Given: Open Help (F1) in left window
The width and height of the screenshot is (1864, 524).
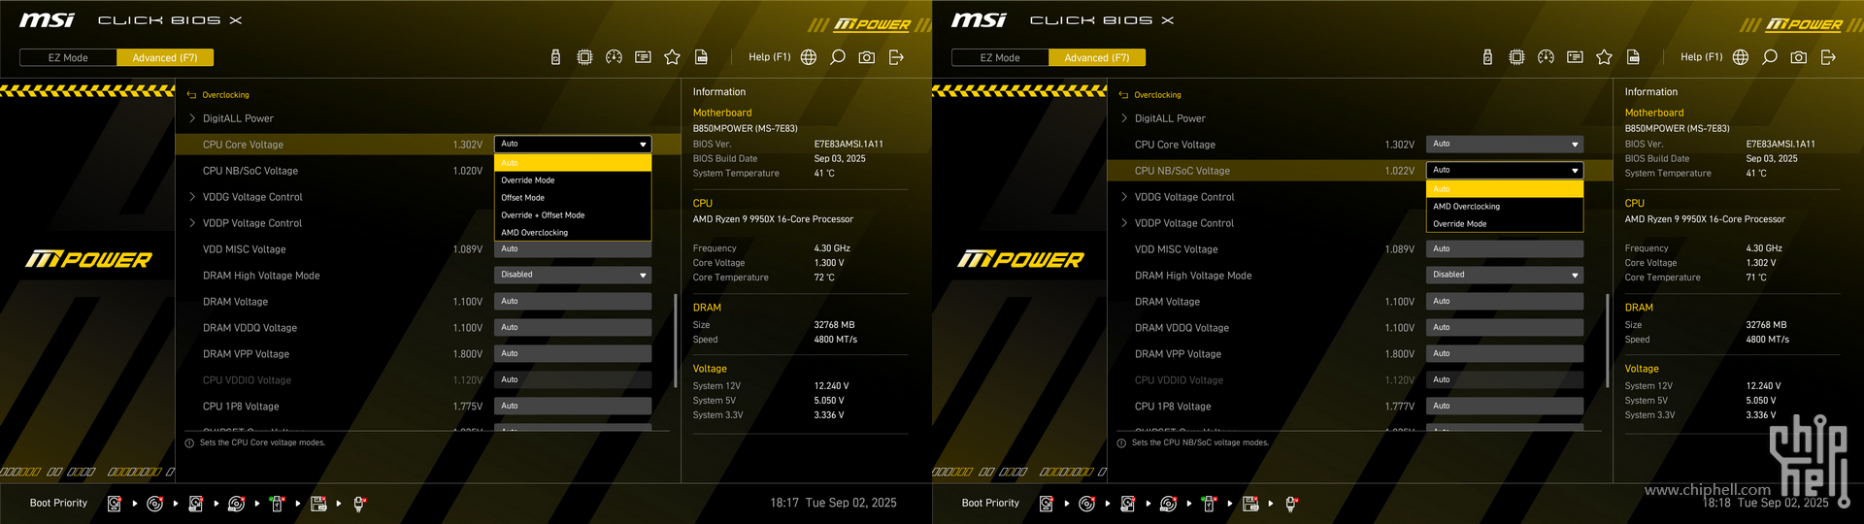Looking at the screenshot, I should [x=769, y=57].
